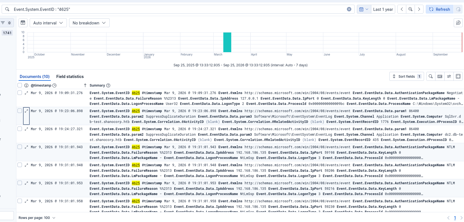The image size is (464, 222).
Task: Open the Sort fields button
Action: click(x=407, y=76)
